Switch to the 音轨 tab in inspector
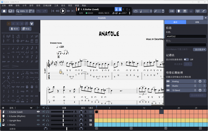 [197, 22]
